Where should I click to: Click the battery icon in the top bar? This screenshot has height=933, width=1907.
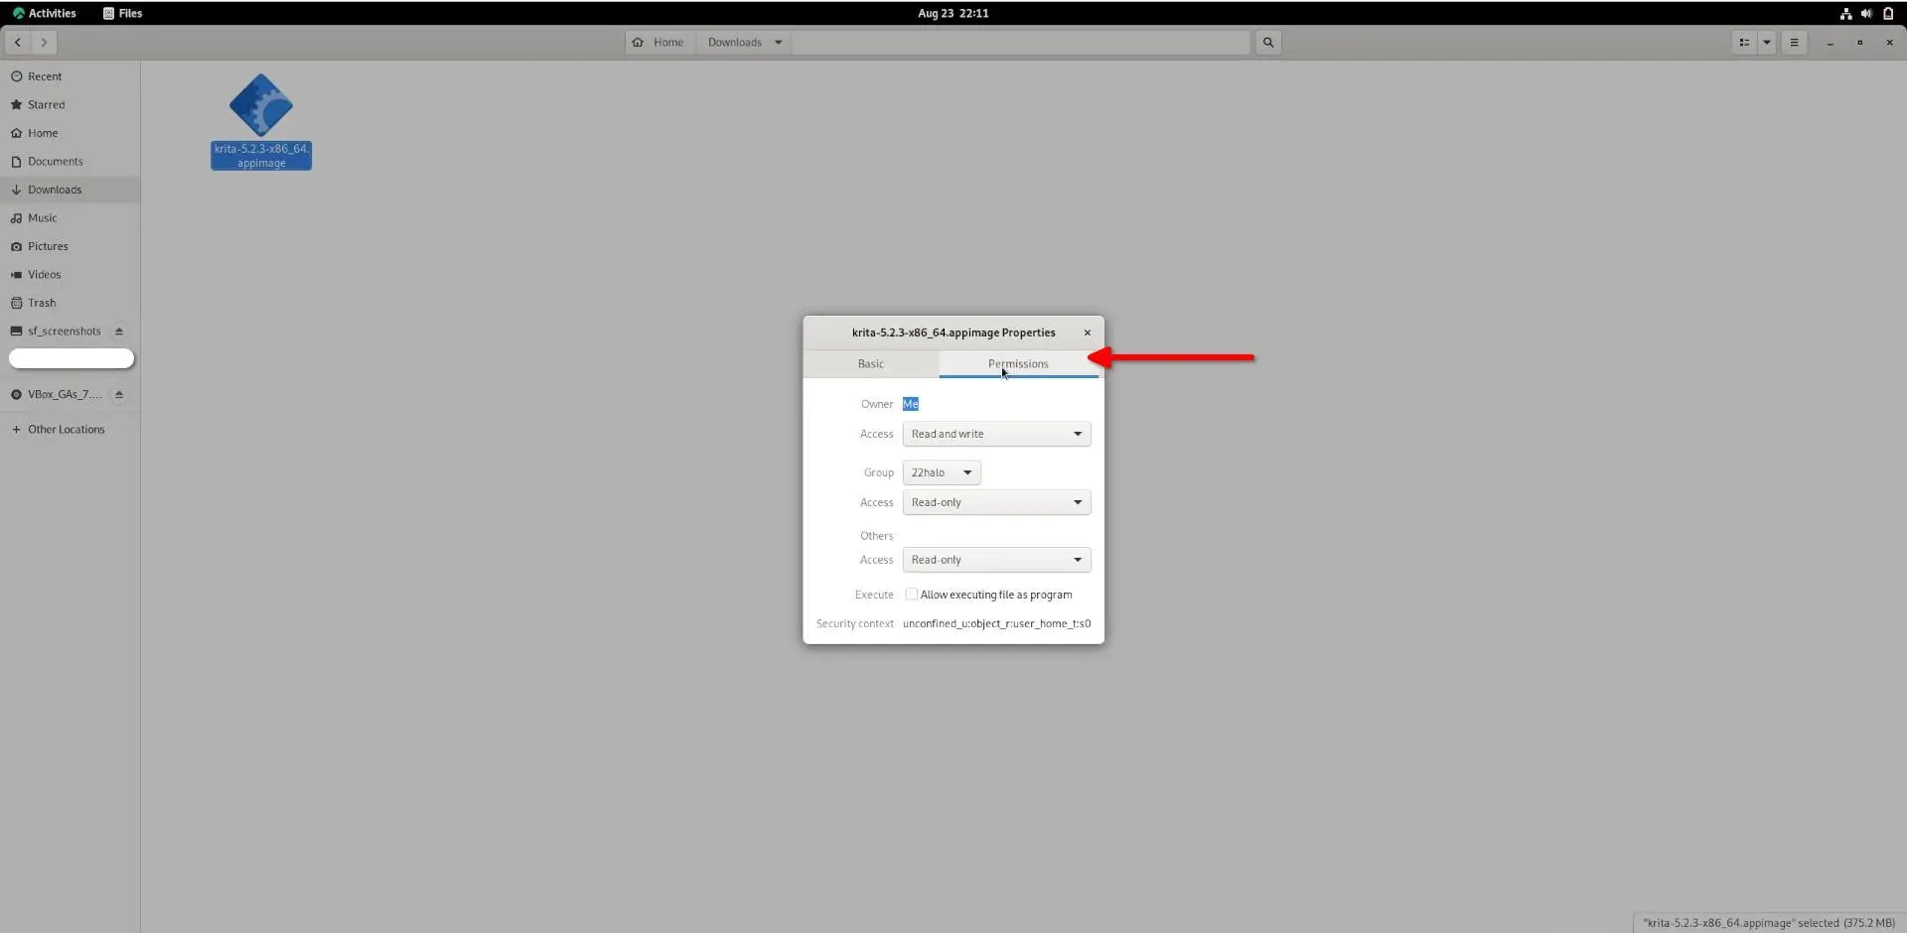(x=1888, y=13)
